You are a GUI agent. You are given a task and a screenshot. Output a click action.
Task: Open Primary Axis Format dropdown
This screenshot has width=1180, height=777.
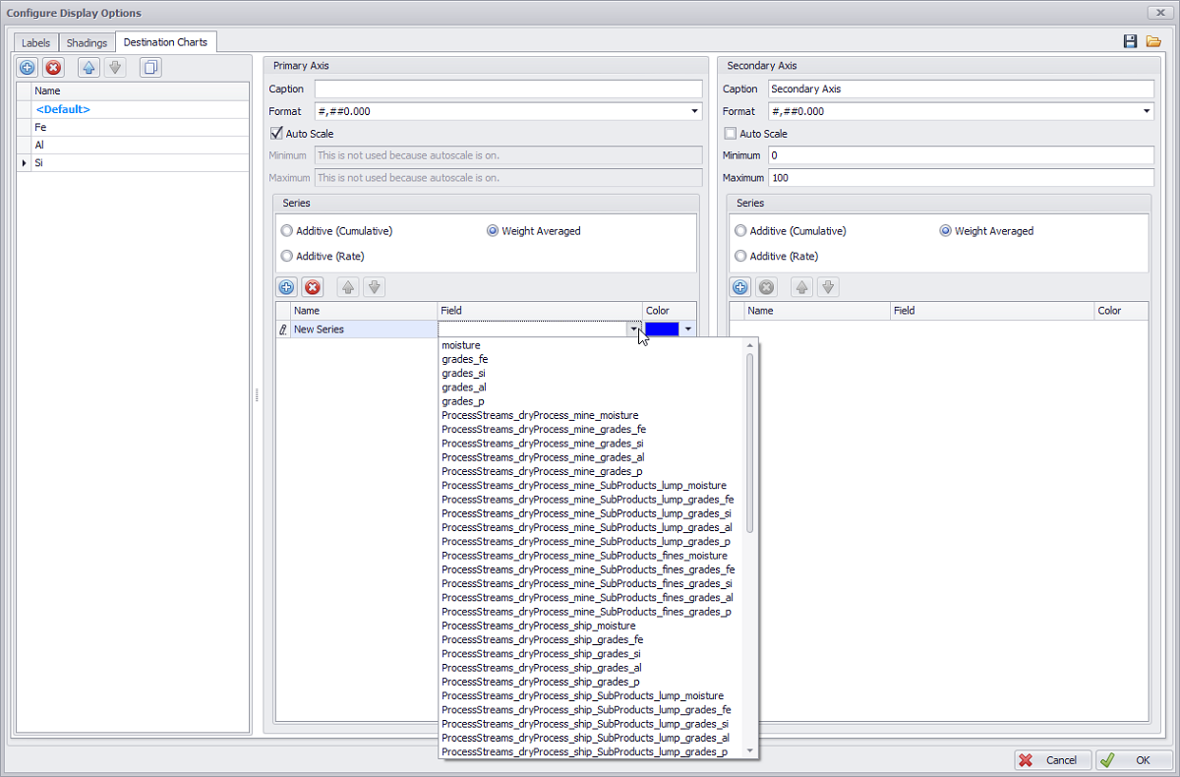695,111
